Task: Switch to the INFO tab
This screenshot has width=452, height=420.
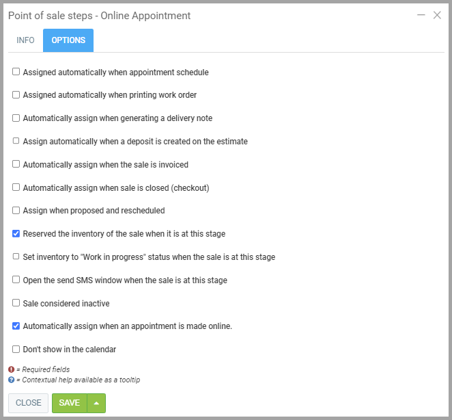Action: [x=25, y=40]
